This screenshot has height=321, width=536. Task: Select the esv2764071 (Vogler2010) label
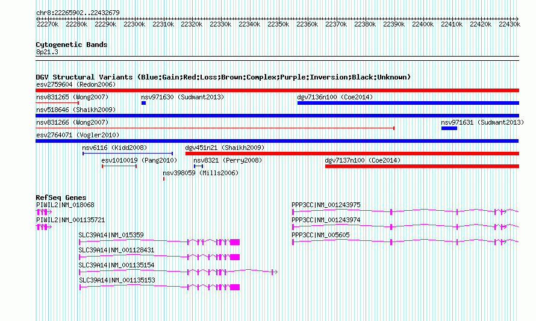(x=78, y=135)
